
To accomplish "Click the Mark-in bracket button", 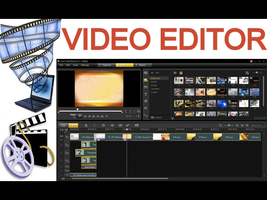I will 126,111.
